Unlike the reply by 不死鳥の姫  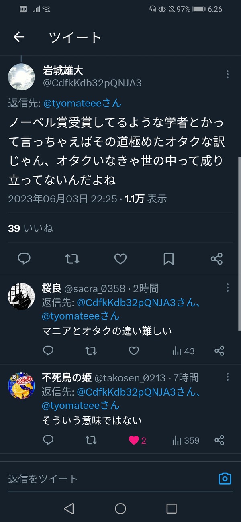134,440
